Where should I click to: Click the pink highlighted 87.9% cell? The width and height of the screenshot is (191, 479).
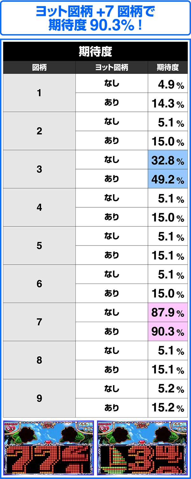click(168, 312)
